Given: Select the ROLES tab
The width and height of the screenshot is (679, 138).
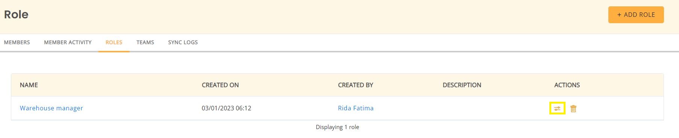Looking at the screenshot, I should [114, 42].
